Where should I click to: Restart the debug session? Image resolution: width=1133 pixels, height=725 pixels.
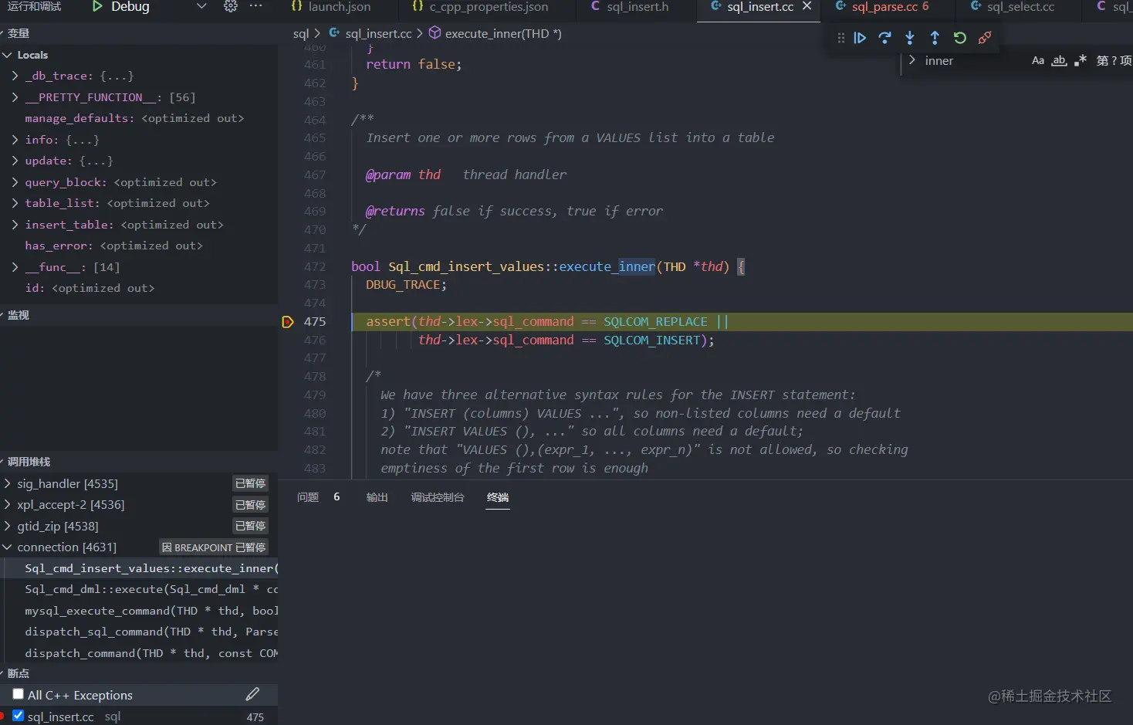pos(959,38)
